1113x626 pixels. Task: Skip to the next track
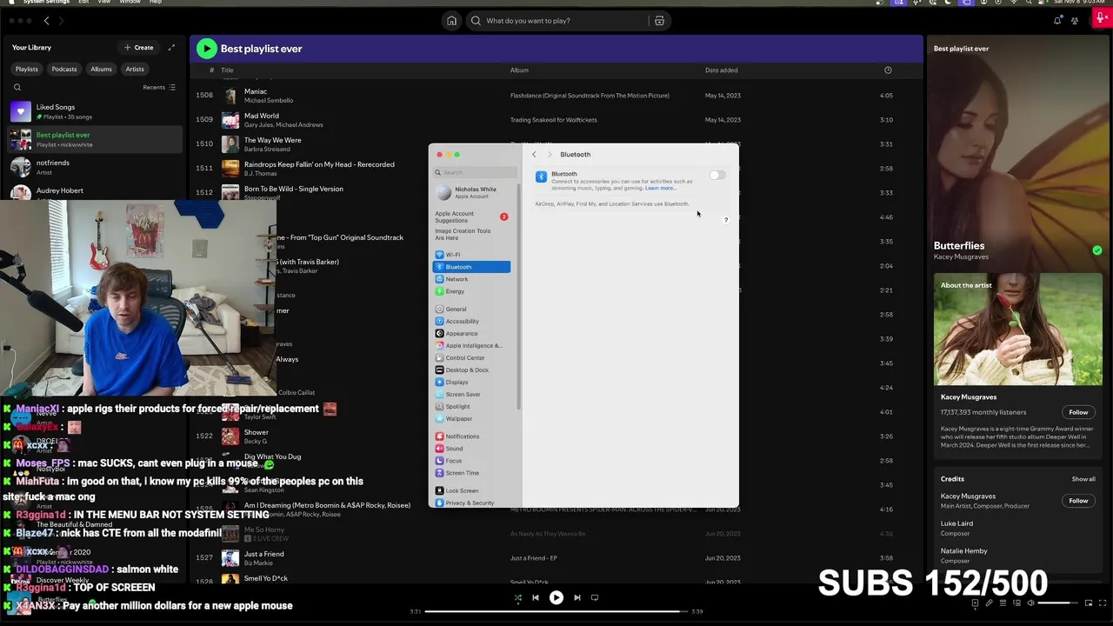click(576, 597)
